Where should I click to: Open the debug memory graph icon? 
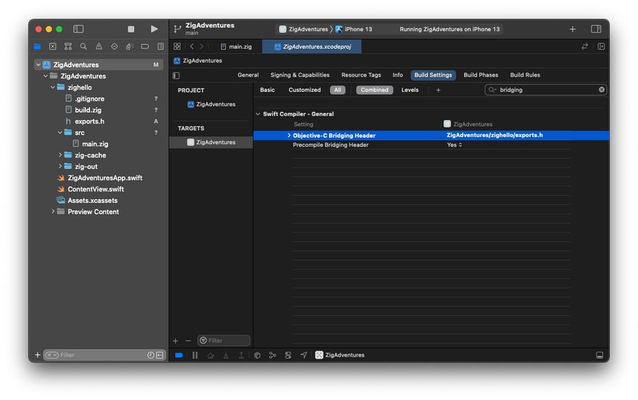(273, 355)
